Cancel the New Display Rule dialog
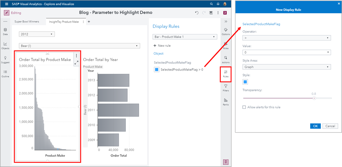The width and height of the screenshot is (342, 167). (x=330, y=126)
